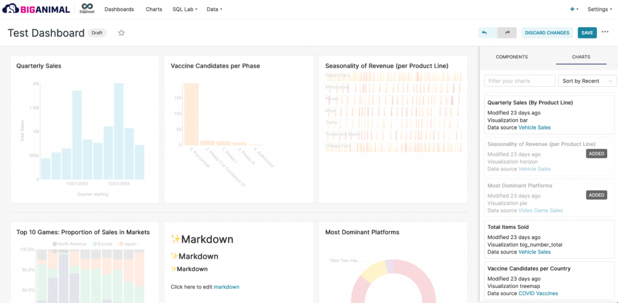Image resolution: width=618 pixels, height=303 pixels.
Task: Expand the Settings dropdown
Action: pyautogui.click(x=599, y=10)
